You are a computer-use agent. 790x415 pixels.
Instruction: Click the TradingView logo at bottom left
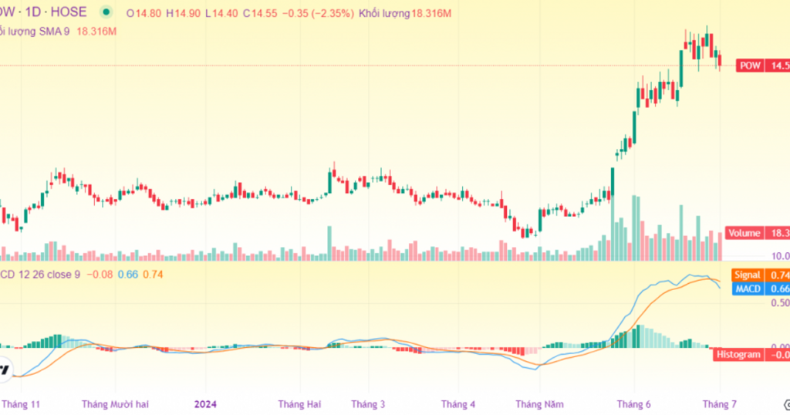pos(4,369)
